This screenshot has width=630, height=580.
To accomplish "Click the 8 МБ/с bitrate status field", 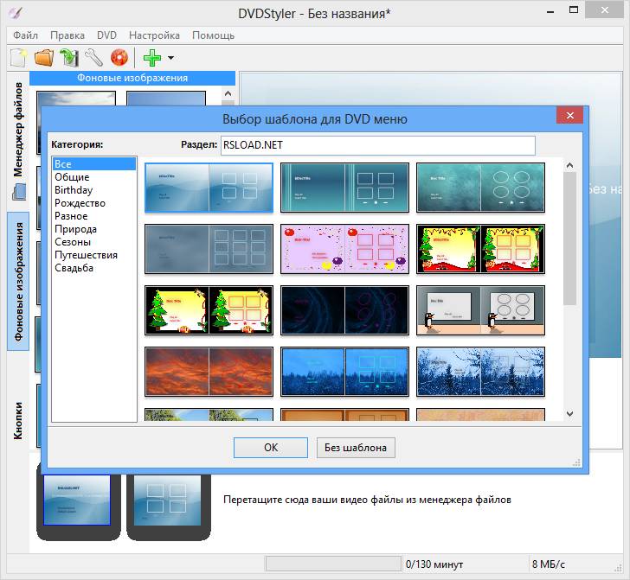I will (549, 564).
